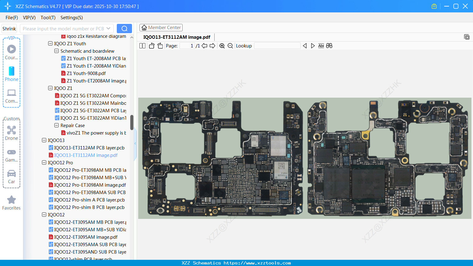Open IQOO12 Pro-ET3098AM image.pdf

pos(87,185)
